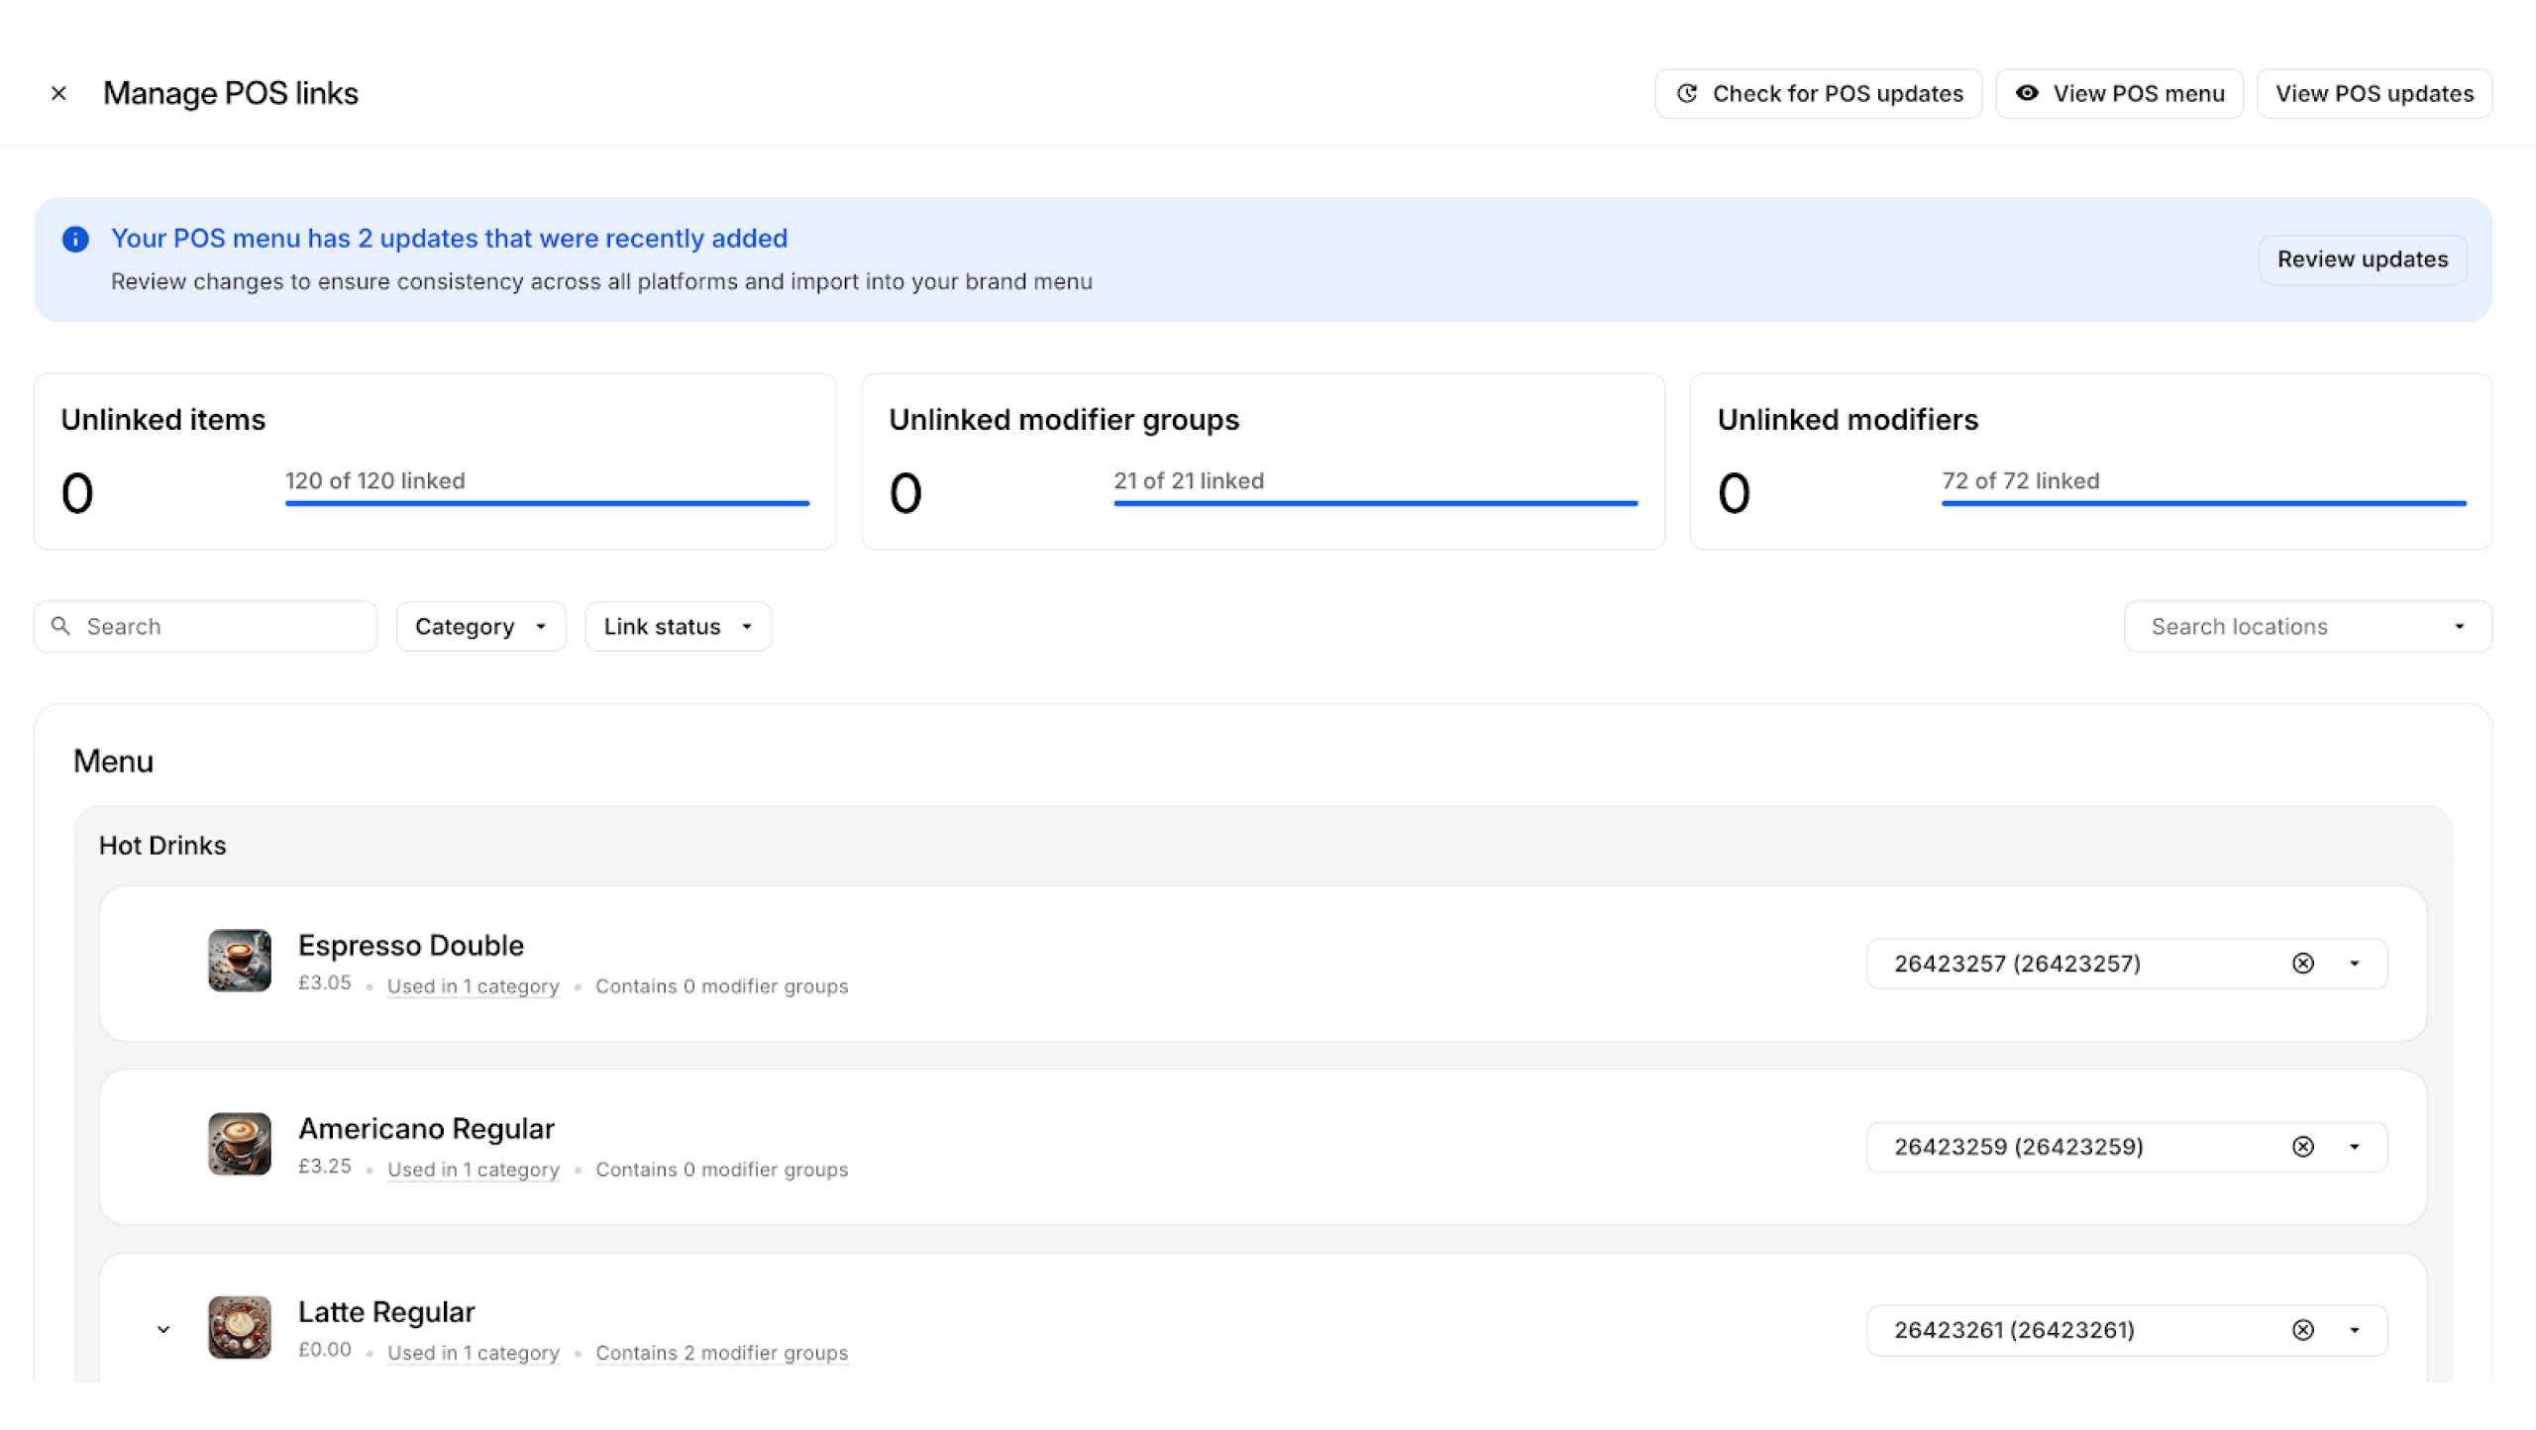The image size is (2536, 1430).
Task: Open the Espresso Double POS ID dropdown arrow
Action: [x=2355, y=964]
